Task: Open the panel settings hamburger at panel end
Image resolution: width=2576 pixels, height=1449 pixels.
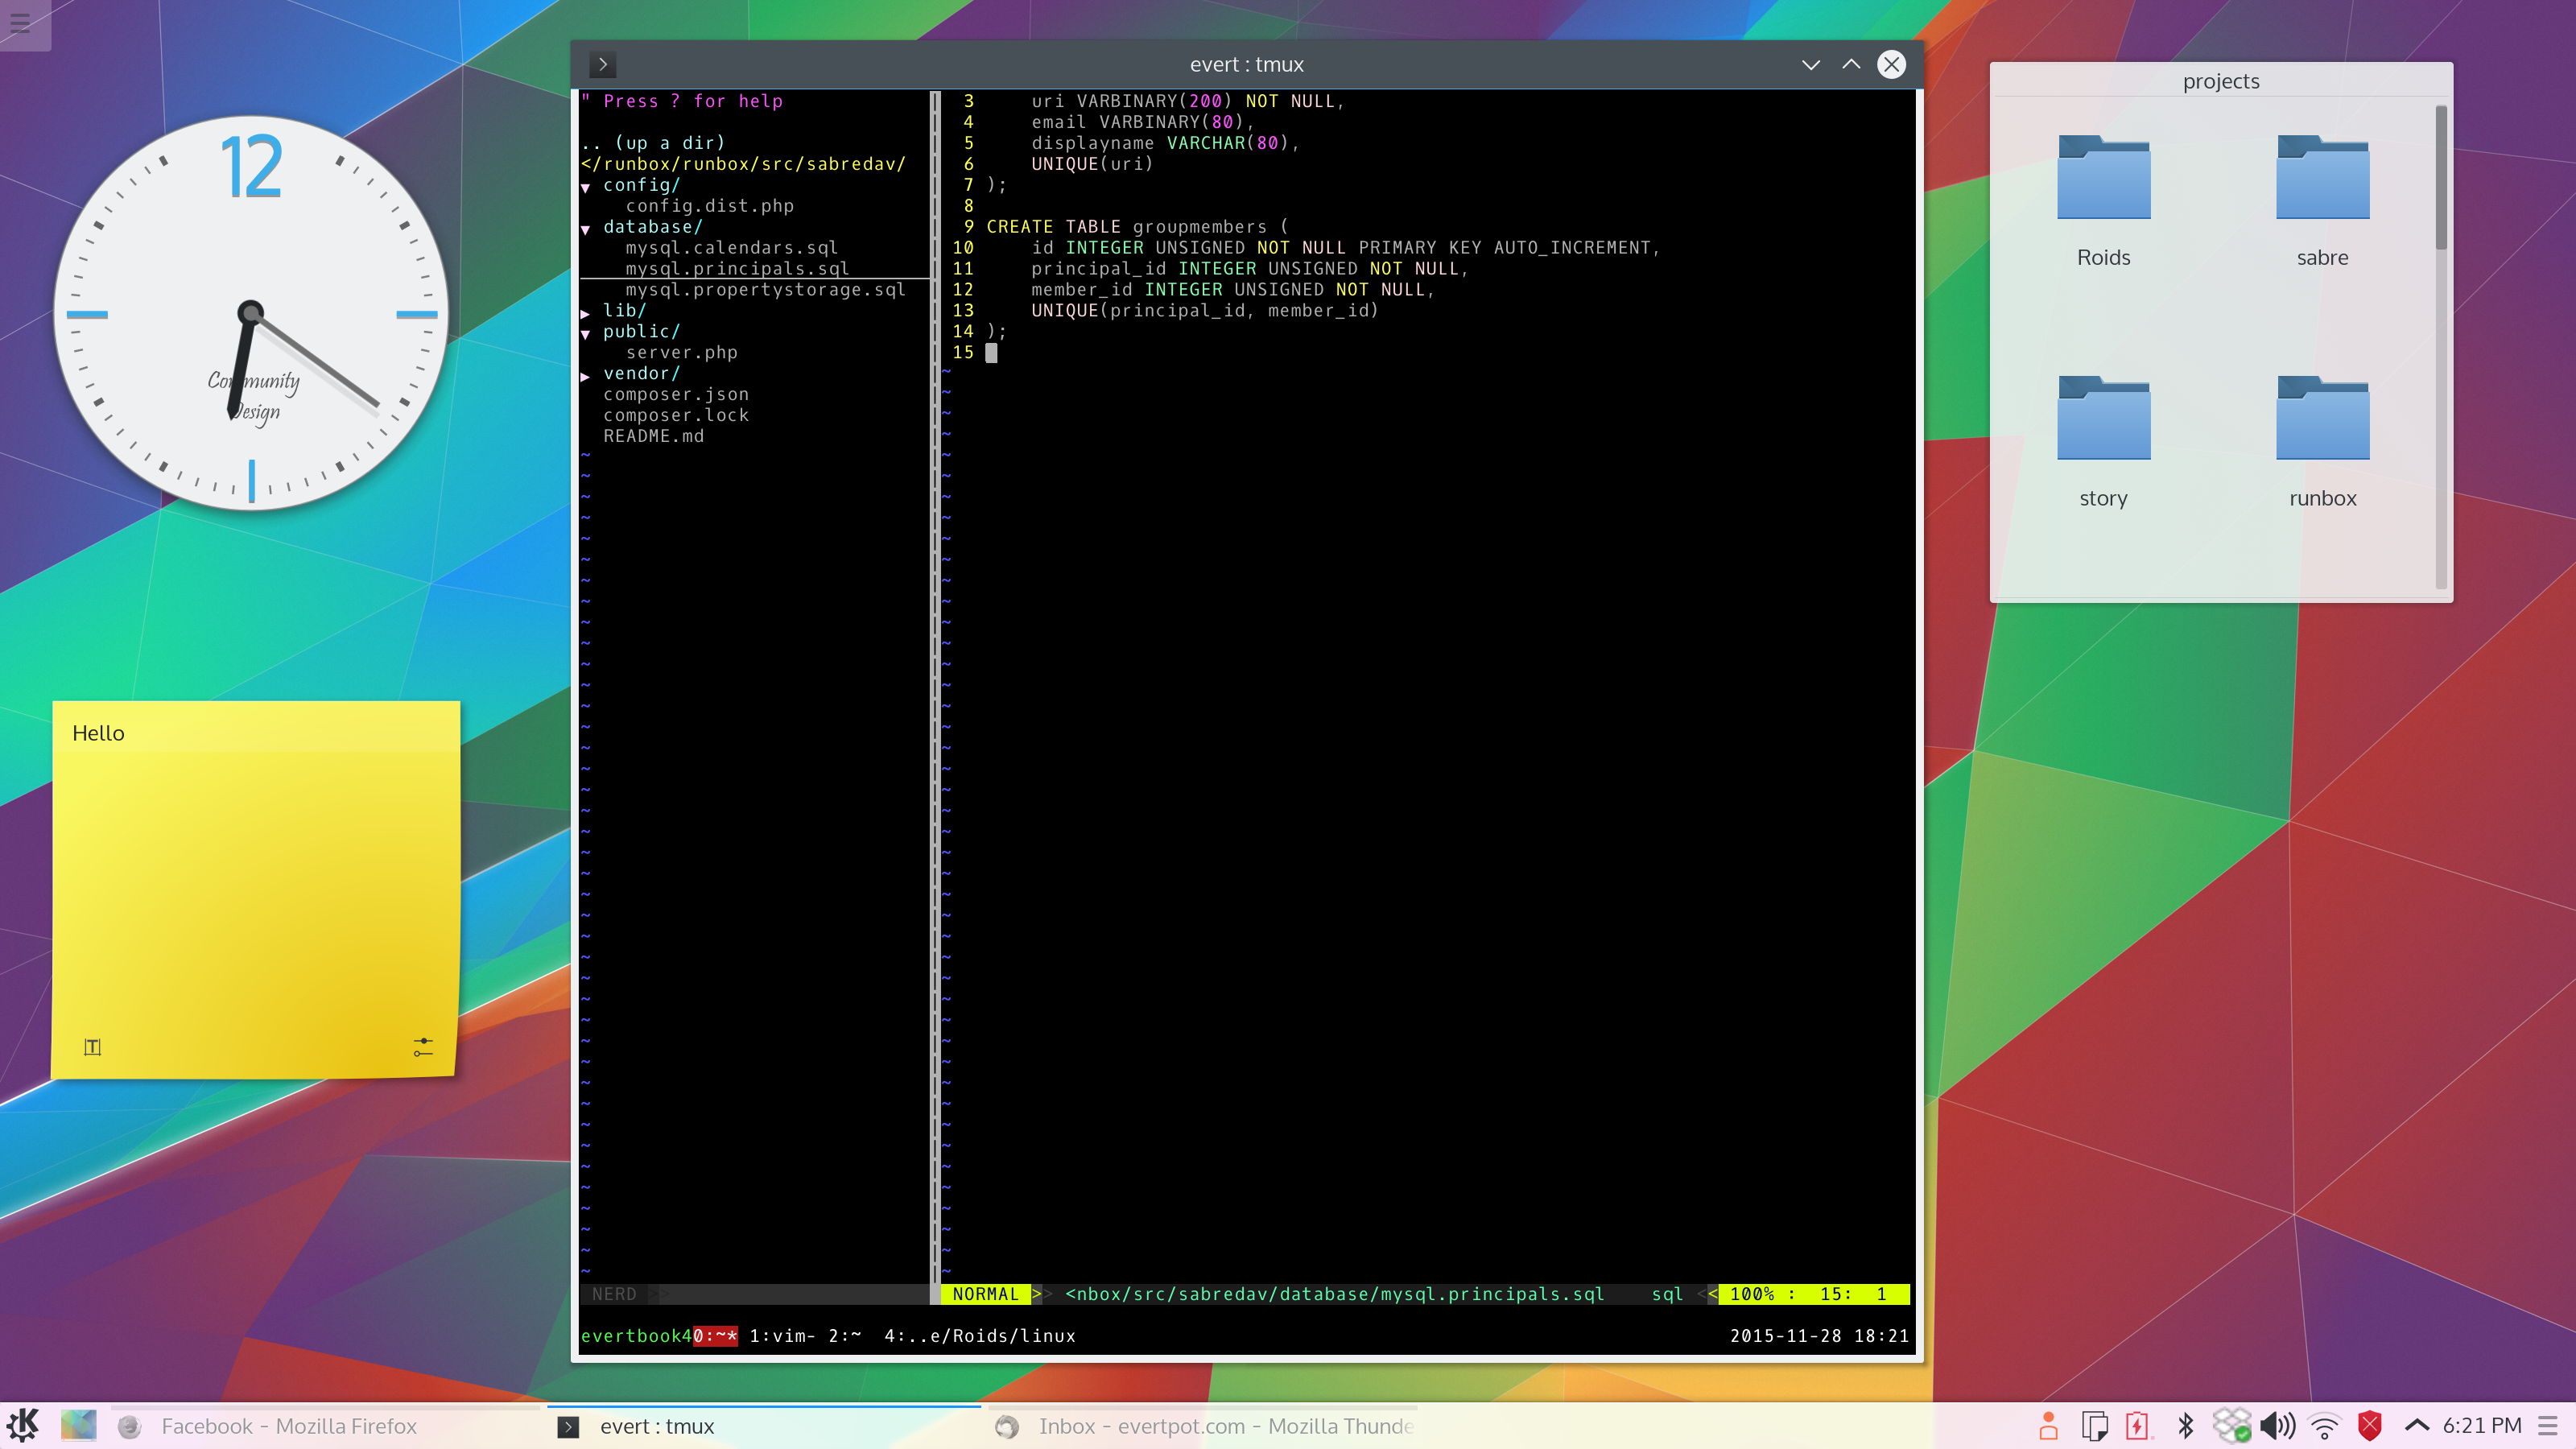Action: point(2548,1426)
